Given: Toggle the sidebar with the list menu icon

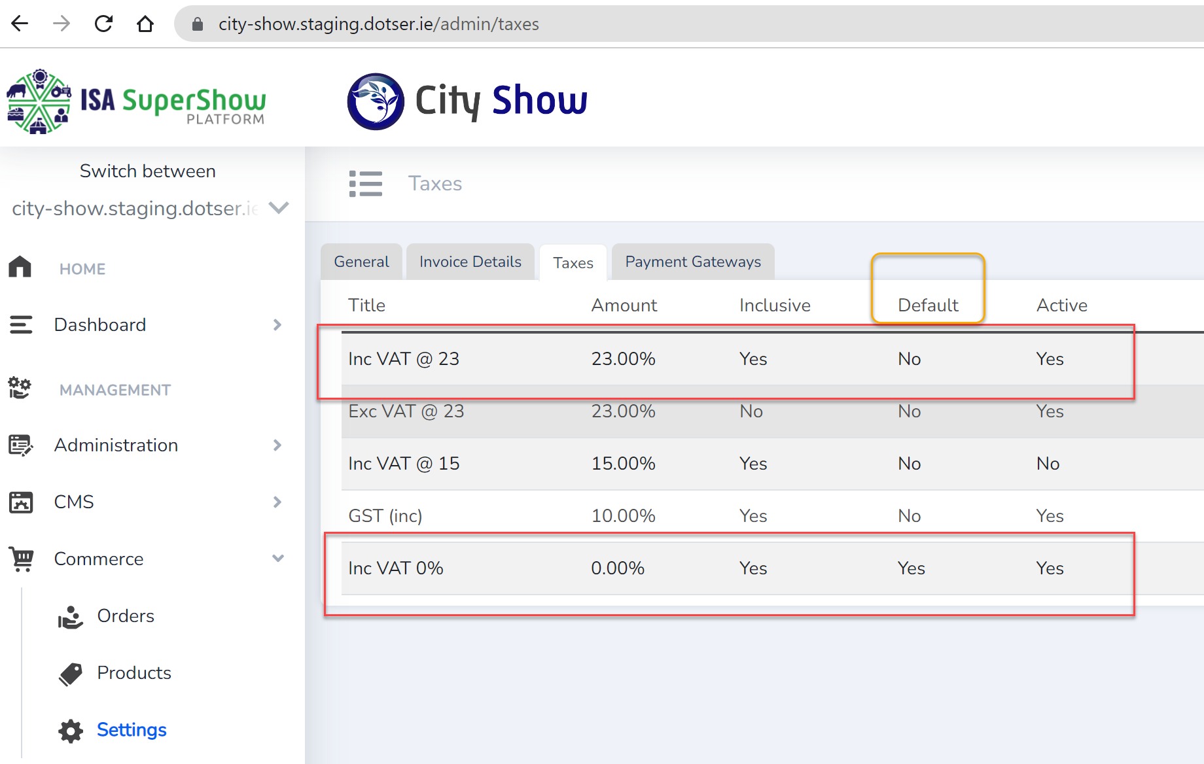Looking at the screenshot, I should [365, 184].
